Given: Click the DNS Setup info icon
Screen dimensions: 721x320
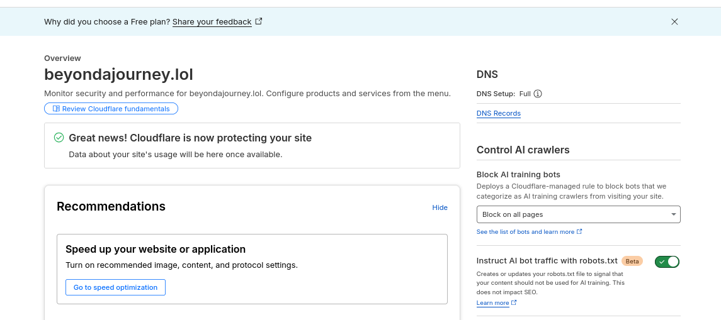Looking at the screenshot, I should (538, 94).
